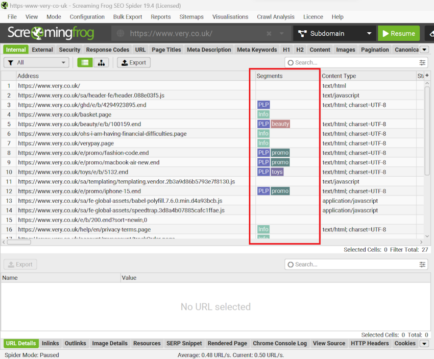Open the Cookies bottom tab
The width and height of the screenshot is (434, 359).
(405, 344)
